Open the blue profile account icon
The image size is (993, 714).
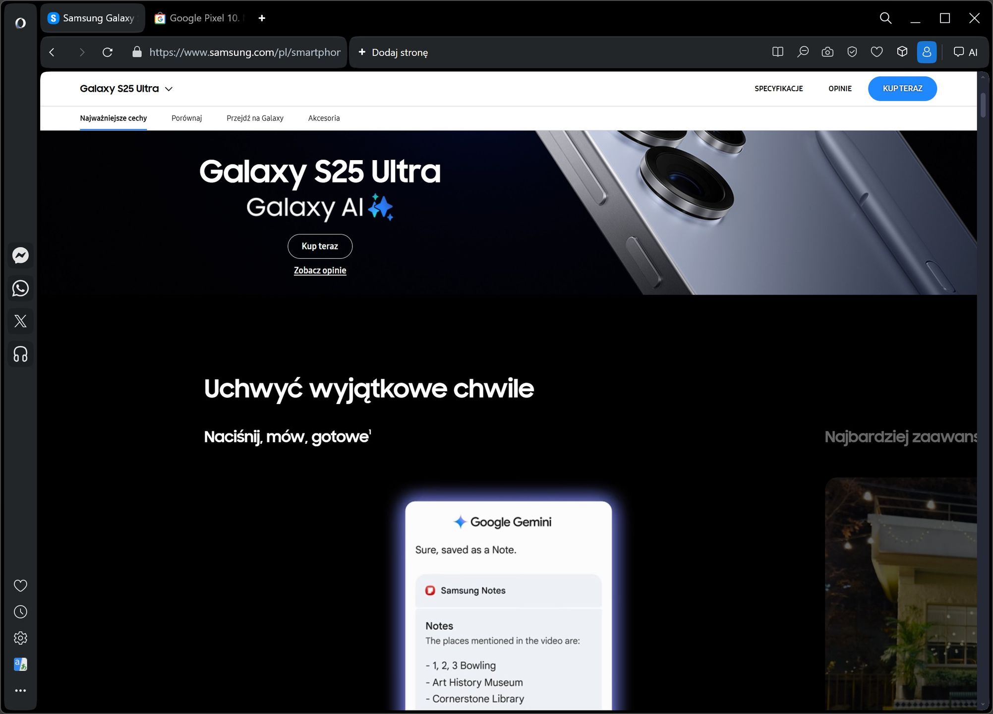tap(927, 52)
